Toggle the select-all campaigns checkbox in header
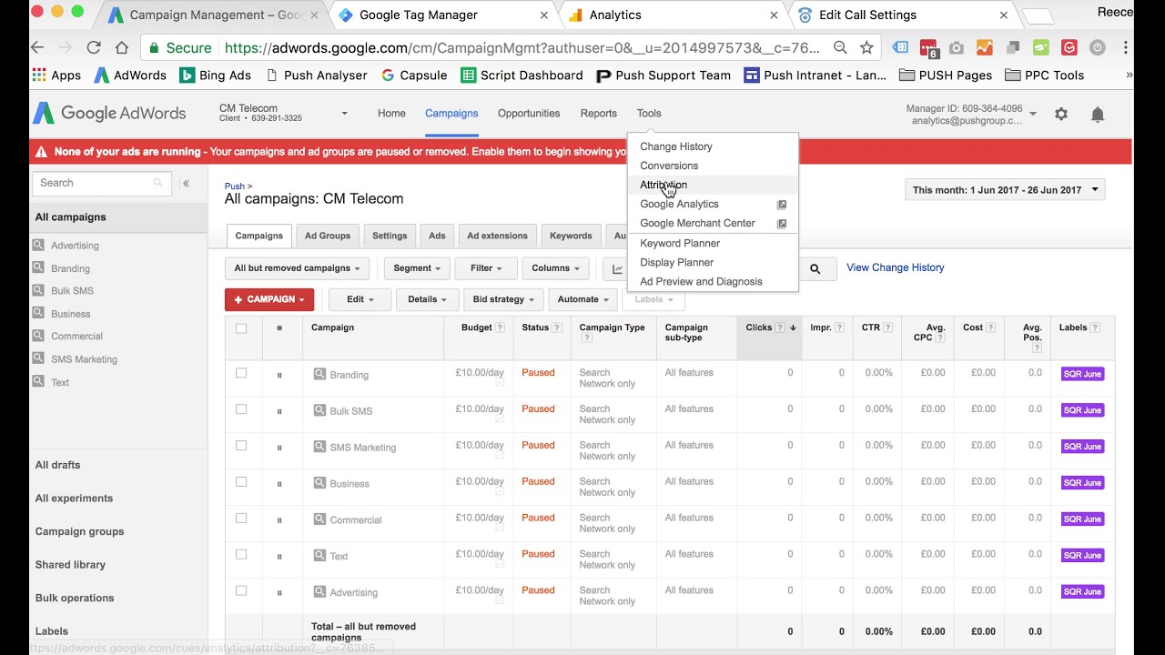The image size is (1165, 655). [241, 328]
